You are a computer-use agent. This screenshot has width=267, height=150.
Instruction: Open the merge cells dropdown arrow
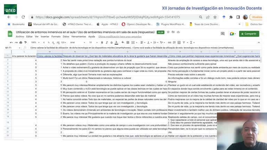click(137, 42)
